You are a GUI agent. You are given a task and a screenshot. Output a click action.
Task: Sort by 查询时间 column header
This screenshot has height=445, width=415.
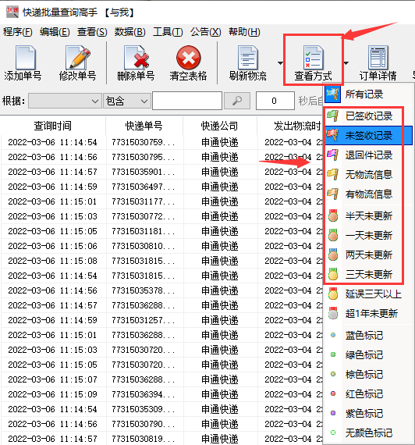point(53,126)
